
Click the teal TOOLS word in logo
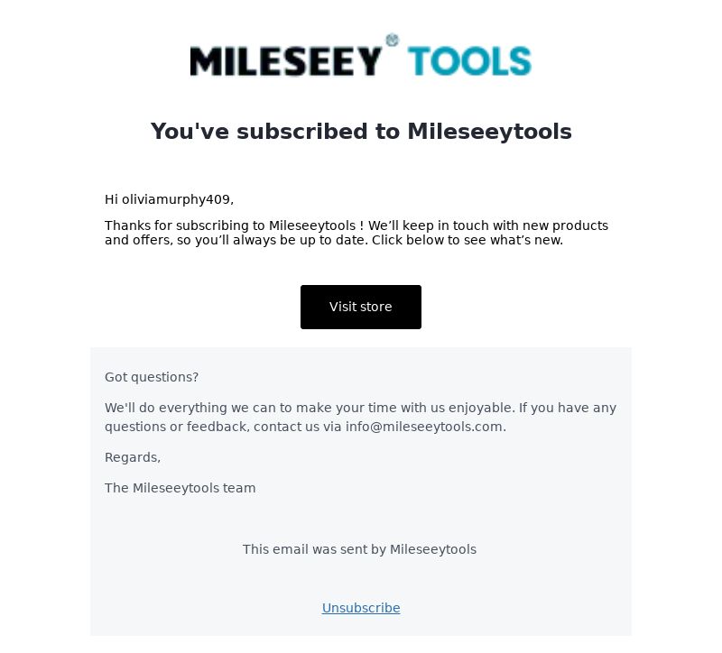(x=469, y=60)
